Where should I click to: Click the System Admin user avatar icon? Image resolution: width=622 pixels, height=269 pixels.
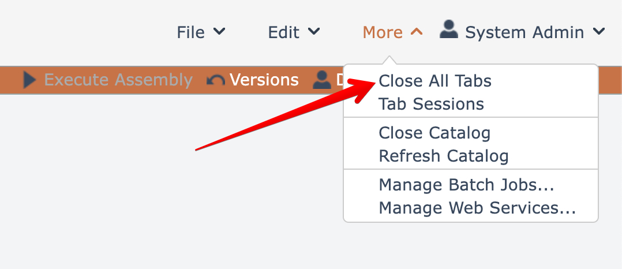pos(448,29)
